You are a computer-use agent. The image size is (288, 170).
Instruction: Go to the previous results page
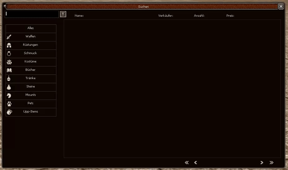pos(195,163)
